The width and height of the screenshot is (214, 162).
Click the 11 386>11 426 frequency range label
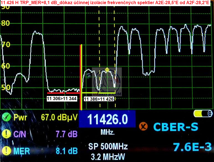99,99
